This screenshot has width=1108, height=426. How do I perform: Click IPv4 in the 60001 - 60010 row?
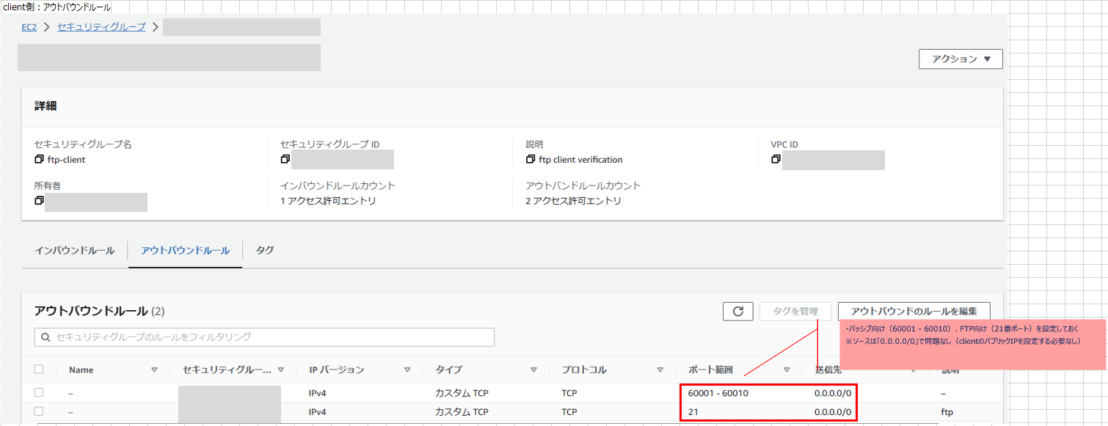[x=318, y=393]
